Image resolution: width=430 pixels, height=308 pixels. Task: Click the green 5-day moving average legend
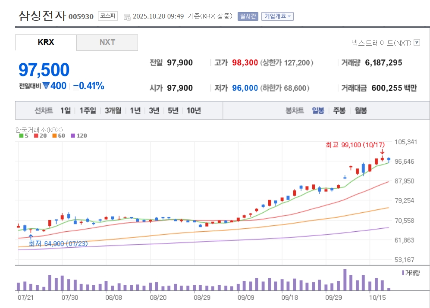pyautogui.click(x=24, y=136)
